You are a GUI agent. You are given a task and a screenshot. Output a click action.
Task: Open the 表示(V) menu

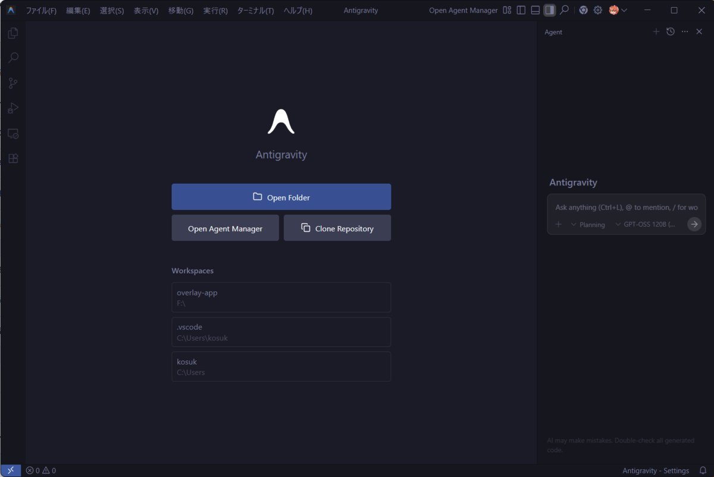tap(146, 11)
